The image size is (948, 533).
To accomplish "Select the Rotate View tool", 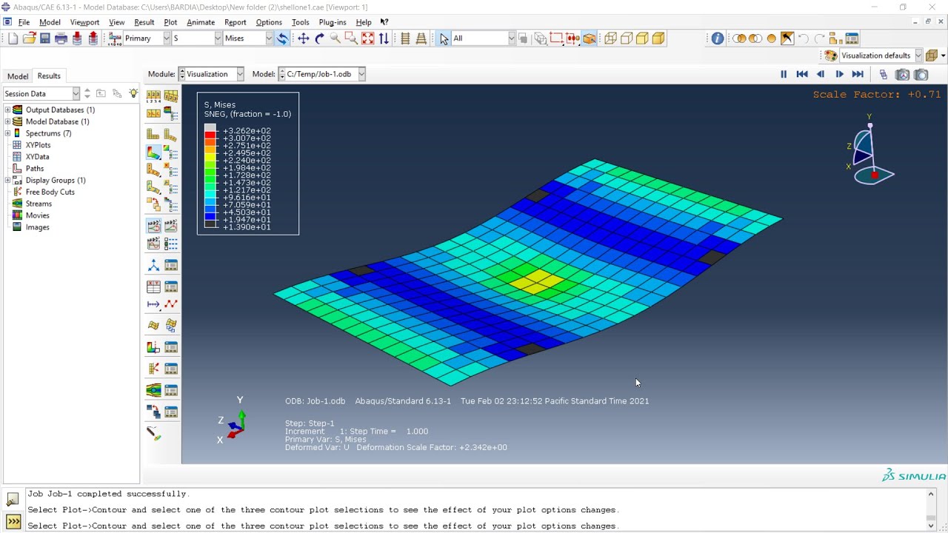I will 320,38.
